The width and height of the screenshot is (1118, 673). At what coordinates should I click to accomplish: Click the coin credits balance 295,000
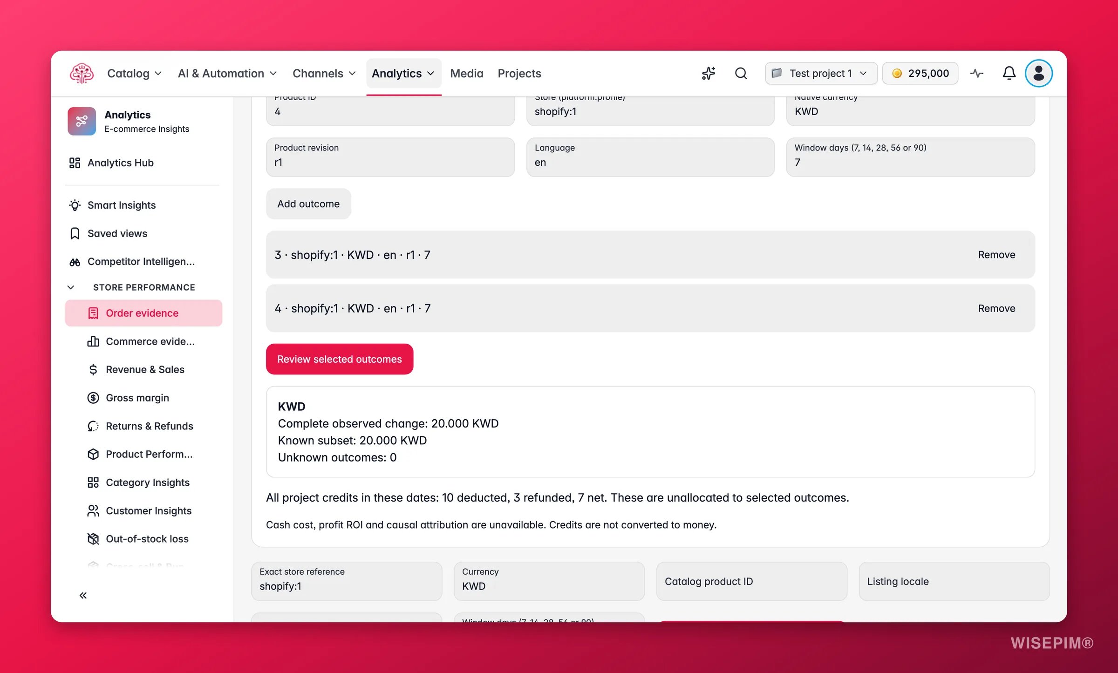920,73
